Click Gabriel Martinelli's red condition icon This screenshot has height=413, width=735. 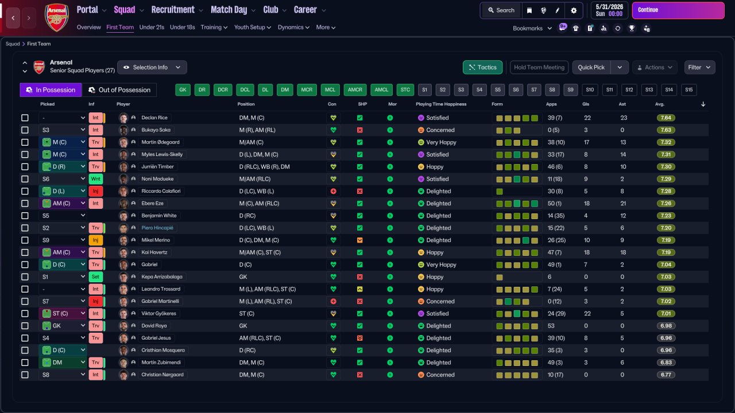333,301
